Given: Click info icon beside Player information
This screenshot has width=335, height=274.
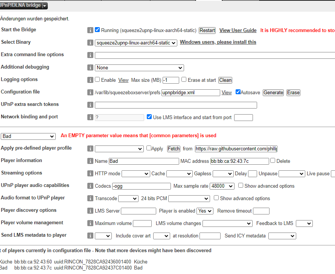Looking at the screenshot, I should 90,161.
